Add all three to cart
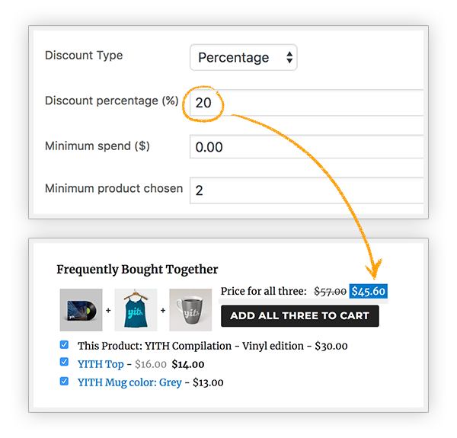Screen dimensions: 457x438 point(300,316)
